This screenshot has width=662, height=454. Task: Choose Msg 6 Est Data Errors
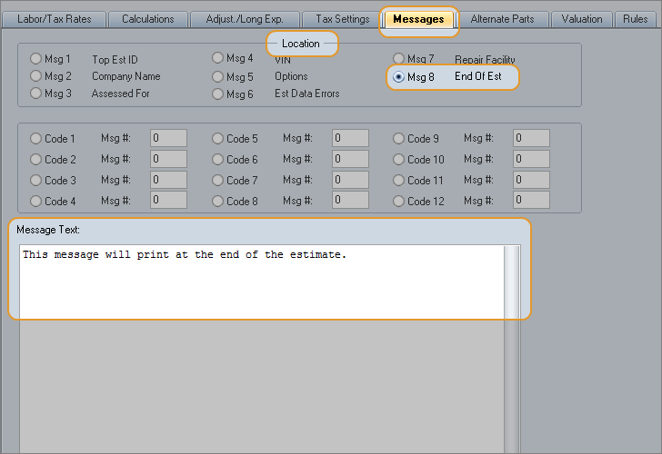[218, 94]
